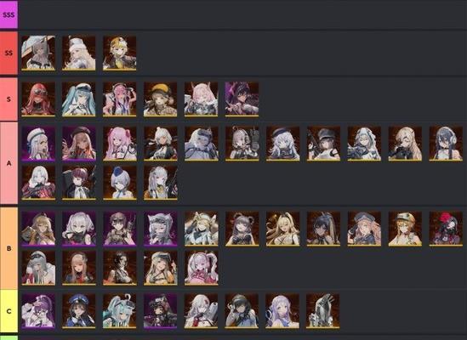Choose the cat-eared grey character in B tier

coord(160,229)
